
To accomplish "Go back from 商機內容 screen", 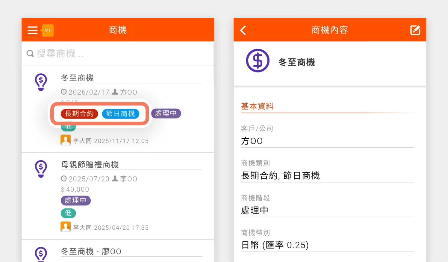I will (243, 30).
